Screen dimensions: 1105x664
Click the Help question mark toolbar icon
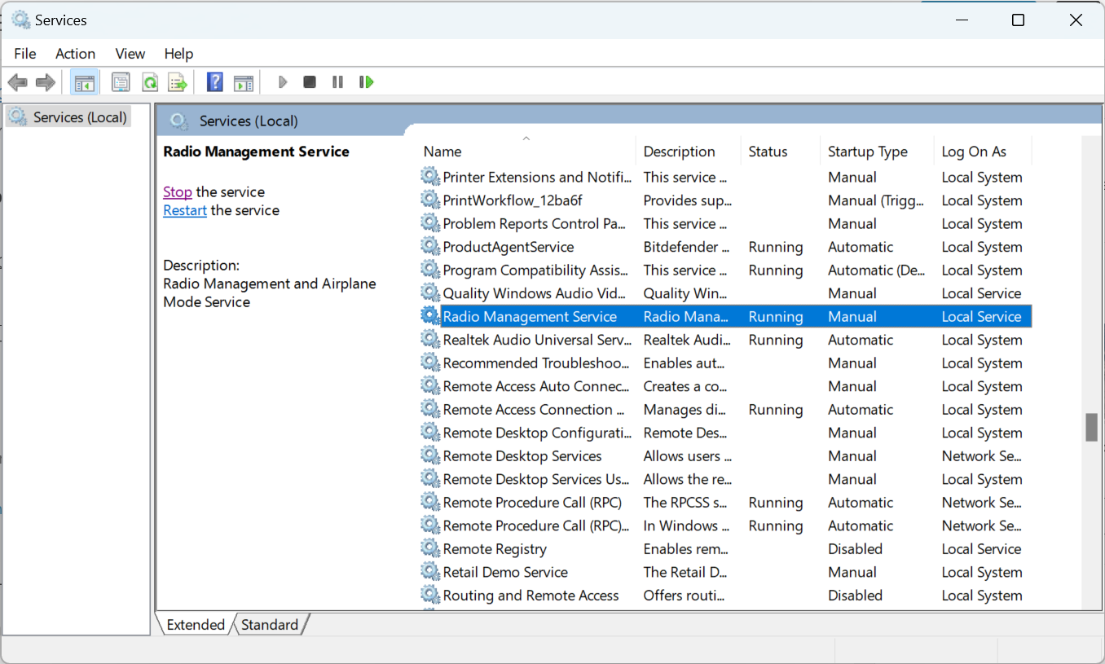(214, 81)
